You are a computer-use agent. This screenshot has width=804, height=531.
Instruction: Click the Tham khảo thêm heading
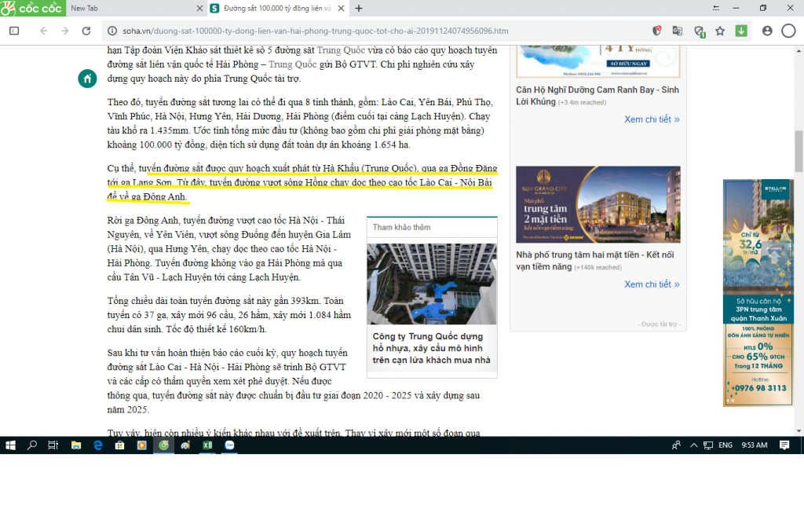(x=401, y=227)
